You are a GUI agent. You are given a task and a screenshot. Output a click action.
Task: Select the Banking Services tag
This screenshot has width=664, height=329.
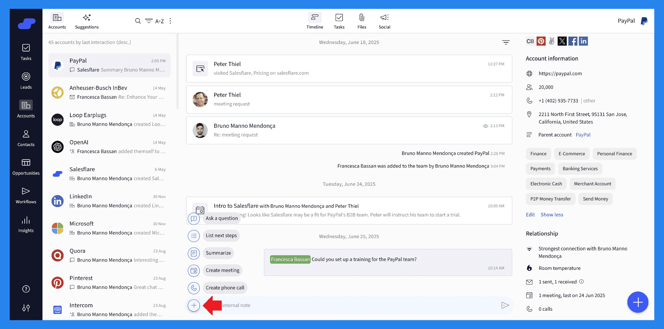pyautogui.click(x=580, y=169)
